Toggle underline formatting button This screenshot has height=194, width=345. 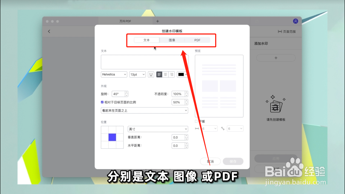151,74
